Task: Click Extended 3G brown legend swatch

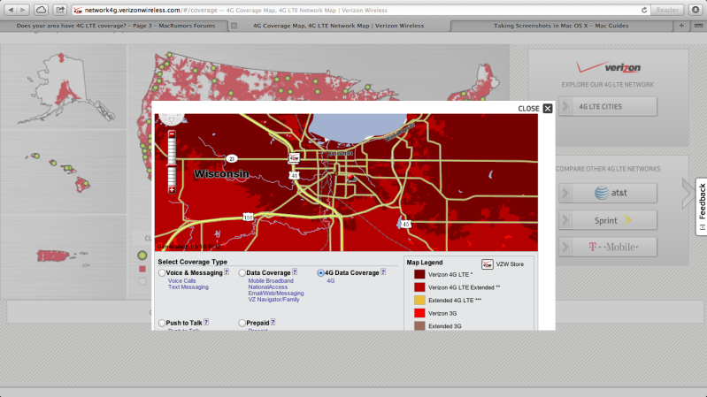Action: (x=419, y=325)
